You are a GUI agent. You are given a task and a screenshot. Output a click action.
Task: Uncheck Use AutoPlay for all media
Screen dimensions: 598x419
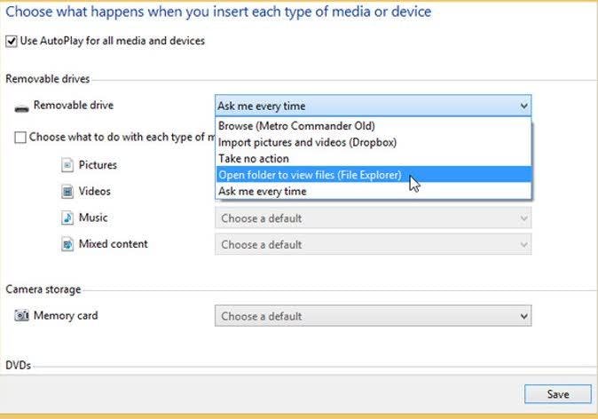coord(12,41)
